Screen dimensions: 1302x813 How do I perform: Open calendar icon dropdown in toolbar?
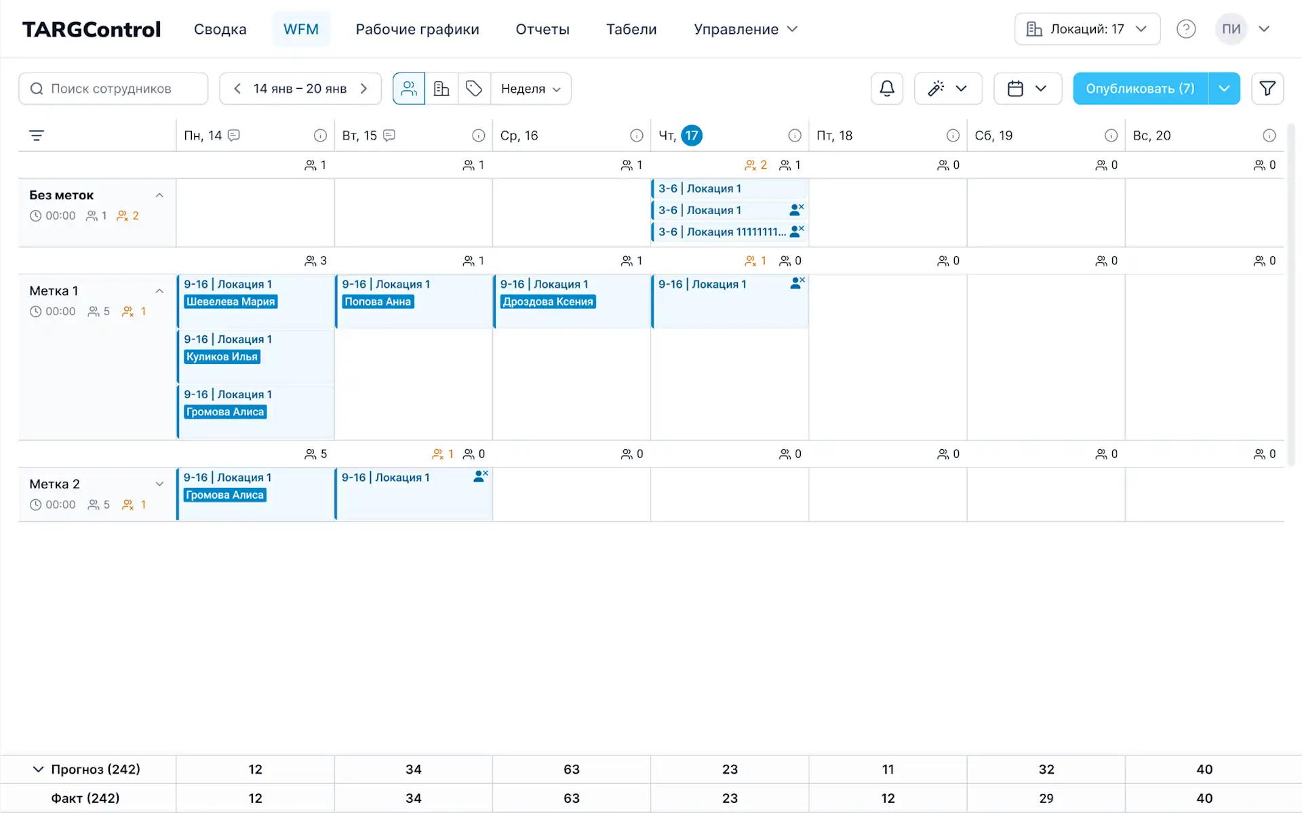pyautogui.click(x=1027, y=89)
